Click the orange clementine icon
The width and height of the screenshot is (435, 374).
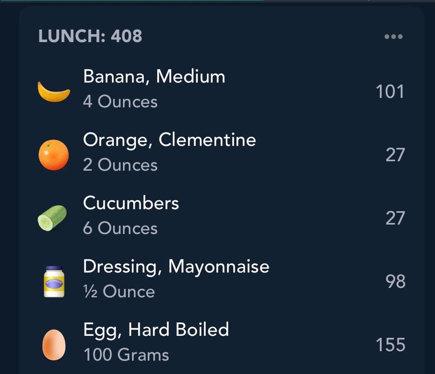click(x=54, y=155)
